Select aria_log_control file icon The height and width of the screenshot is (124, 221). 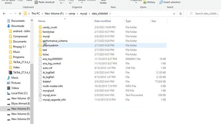(40, 63)
